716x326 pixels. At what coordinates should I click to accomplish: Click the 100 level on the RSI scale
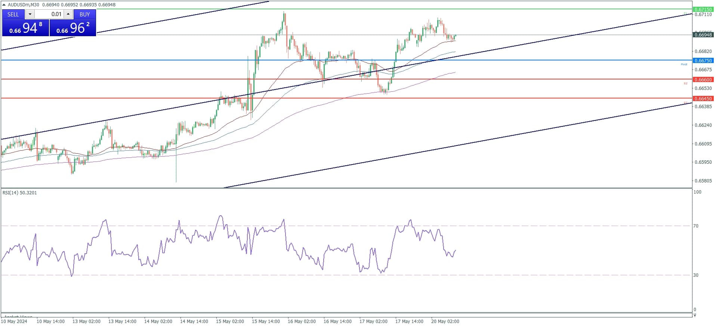coord(697,192)
